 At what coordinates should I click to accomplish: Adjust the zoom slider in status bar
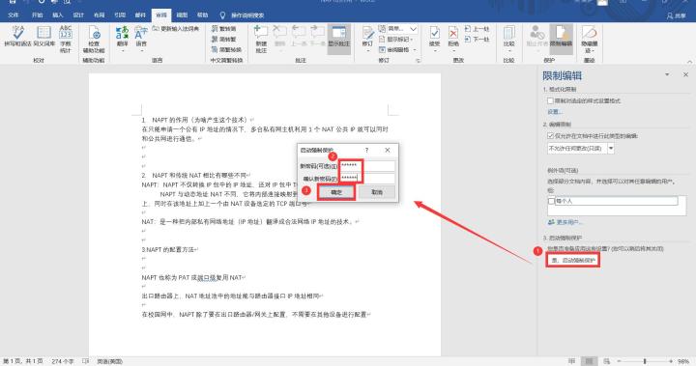tap(645, 361)
